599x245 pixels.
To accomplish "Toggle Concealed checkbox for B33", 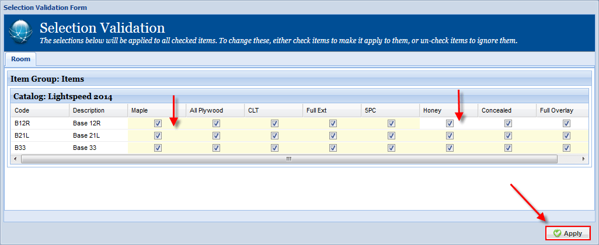I will point(508,148).
